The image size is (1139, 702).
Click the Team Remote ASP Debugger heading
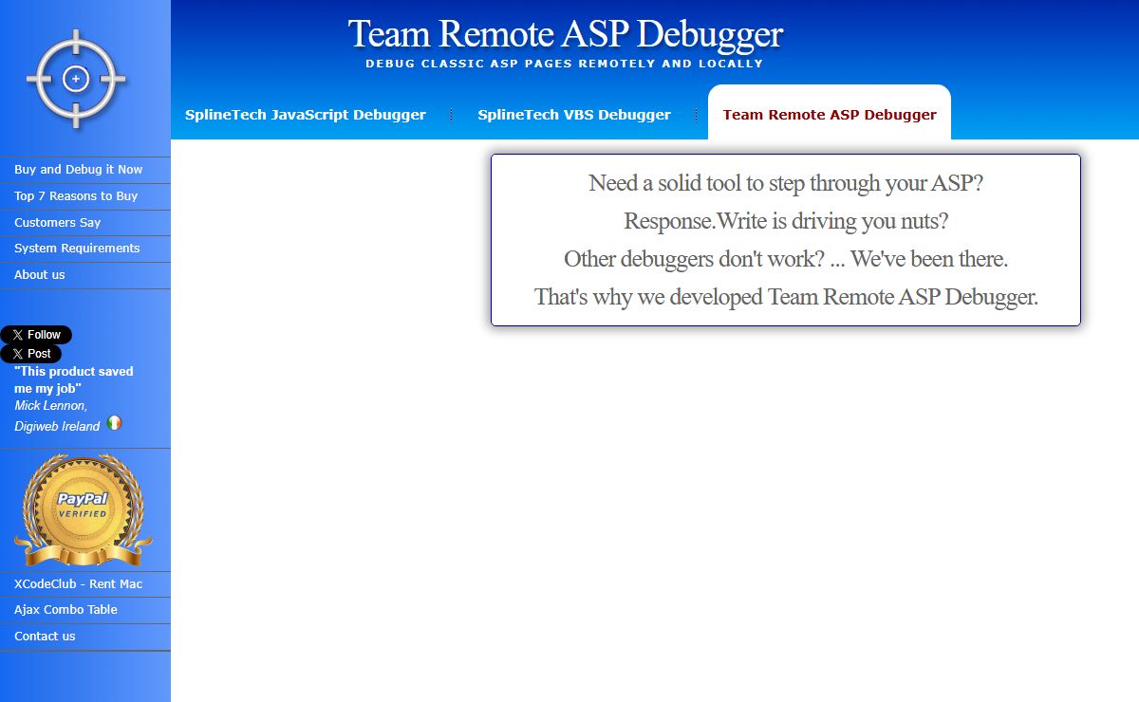[x=566, y=34]
